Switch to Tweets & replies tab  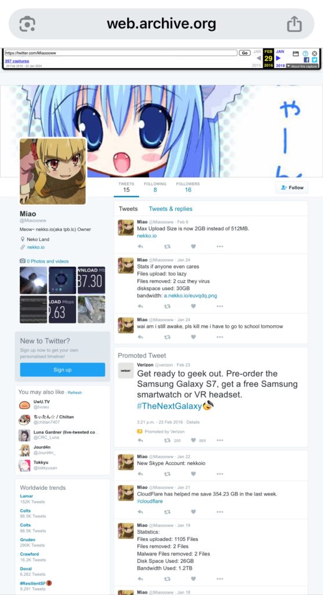[170, 209]
